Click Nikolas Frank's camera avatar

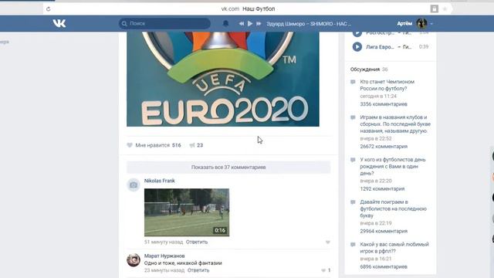click(x=134, y=185)
